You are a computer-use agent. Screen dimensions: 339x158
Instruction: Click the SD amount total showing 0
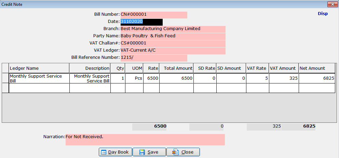click(x=206, y=127)
